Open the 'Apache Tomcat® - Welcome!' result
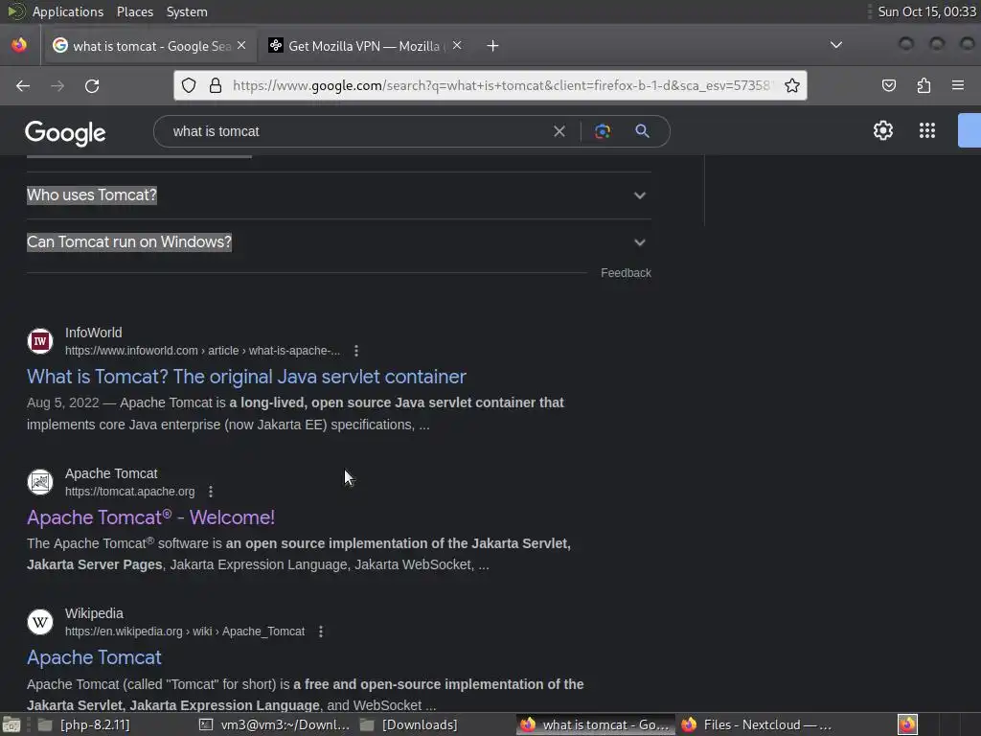The image size is (981, 736). click(150, 517)
